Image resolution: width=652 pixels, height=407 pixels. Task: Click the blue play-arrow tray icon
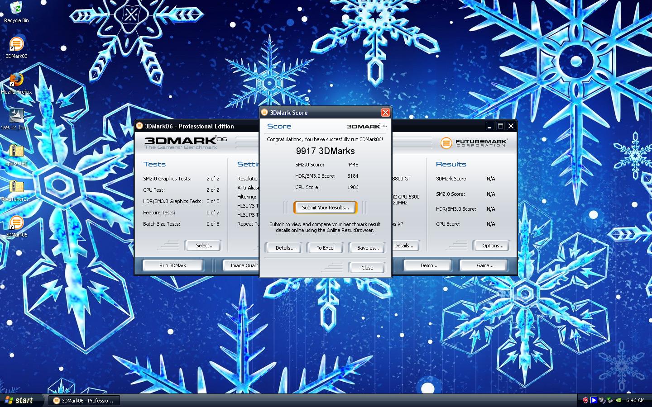pyautogui.click(x=594, y=400)
